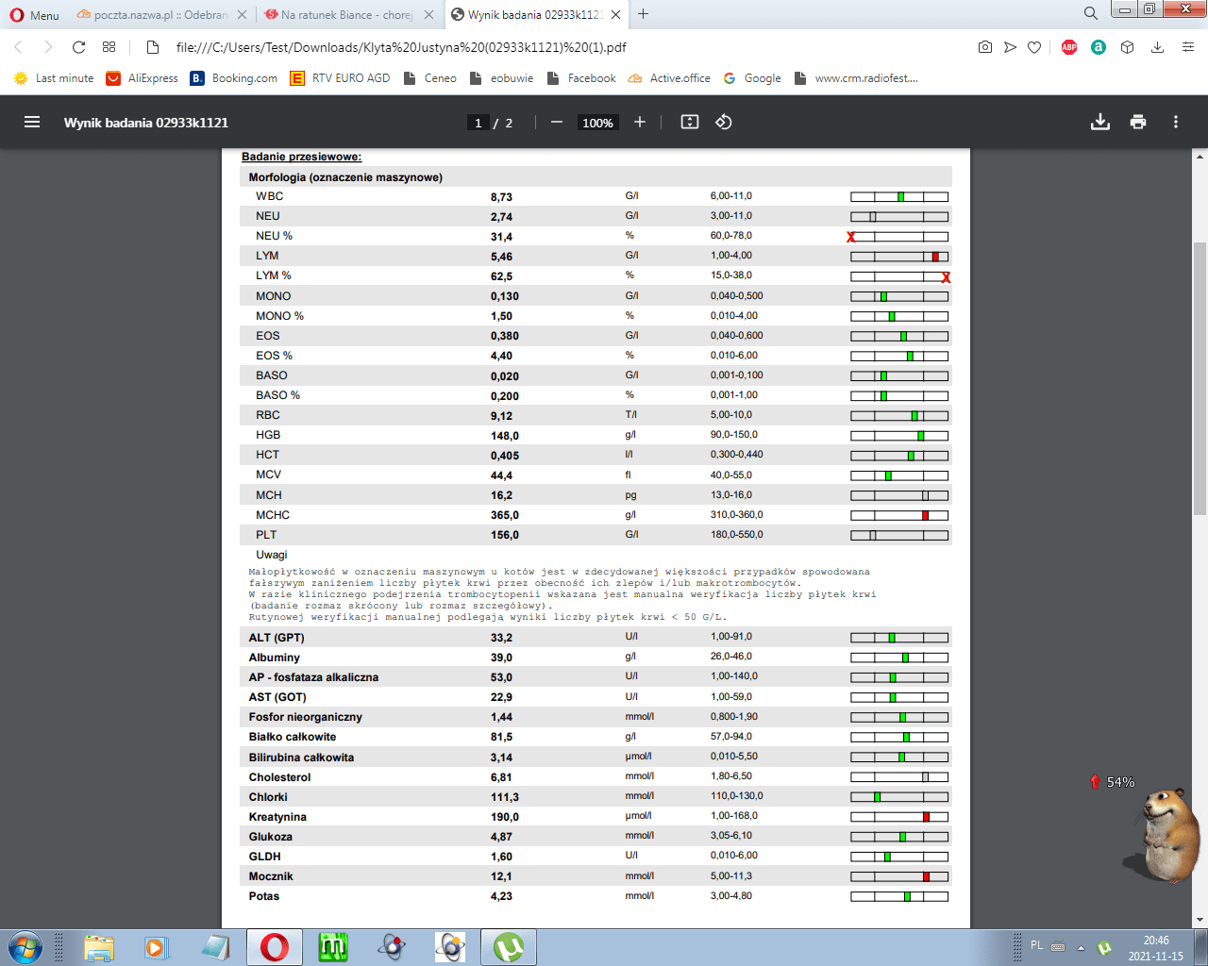Open the extensions cube icon
Screen dimensions: 1208x966
point(1127,47)
